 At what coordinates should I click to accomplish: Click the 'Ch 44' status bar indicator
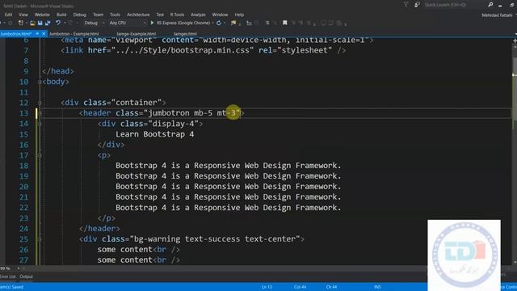click(x=331, y=287)
